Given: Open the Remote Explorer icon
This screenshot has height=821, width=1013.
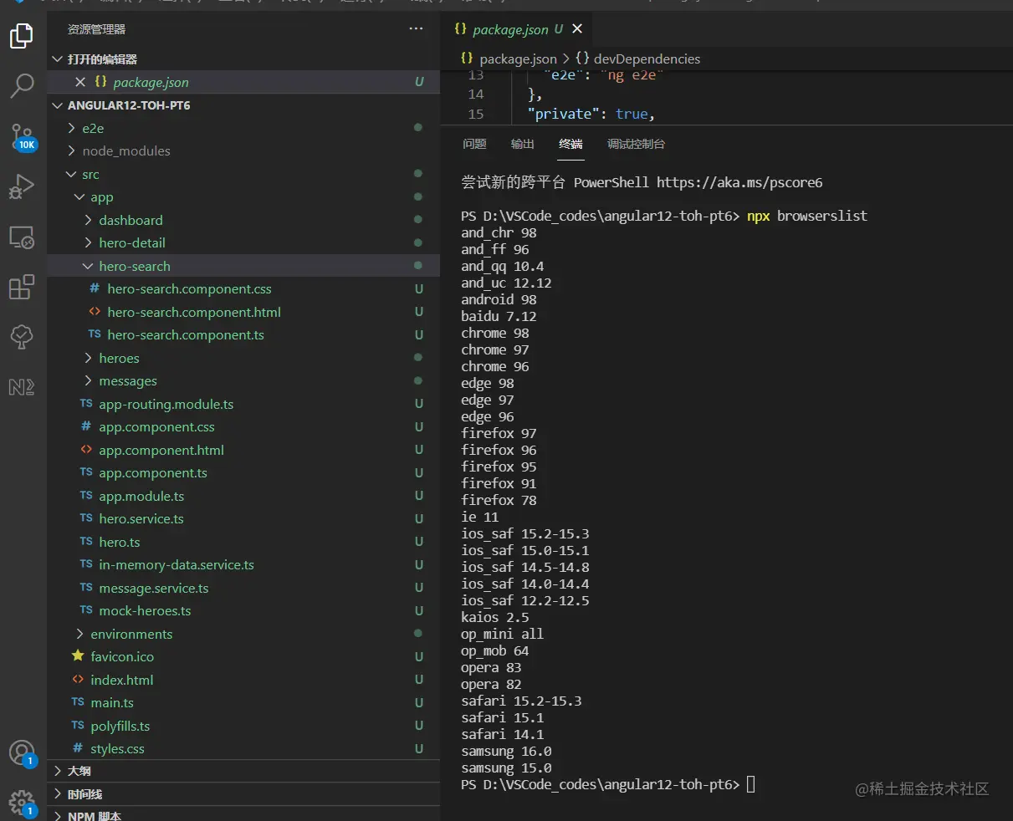Looking at the screenshot, I should pyautogui.click(x=22, y=237).
